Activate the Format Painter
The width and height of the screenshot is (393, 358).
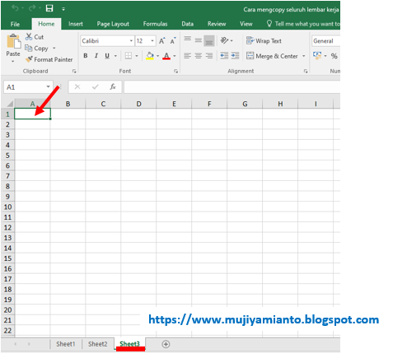(x=49, y=59)
